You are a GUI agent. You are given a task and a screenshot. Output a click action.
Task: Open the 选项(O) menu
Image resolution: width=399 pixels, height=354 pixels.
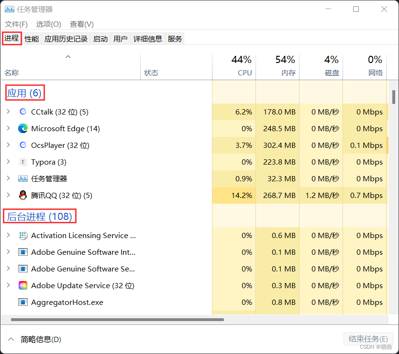49,24
